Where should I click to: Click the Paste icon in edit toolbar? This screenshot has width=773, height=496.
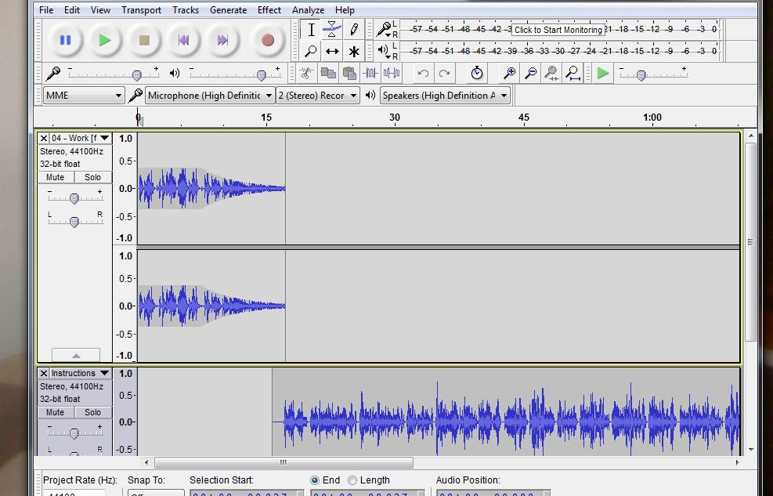click(x=349, y=74)
